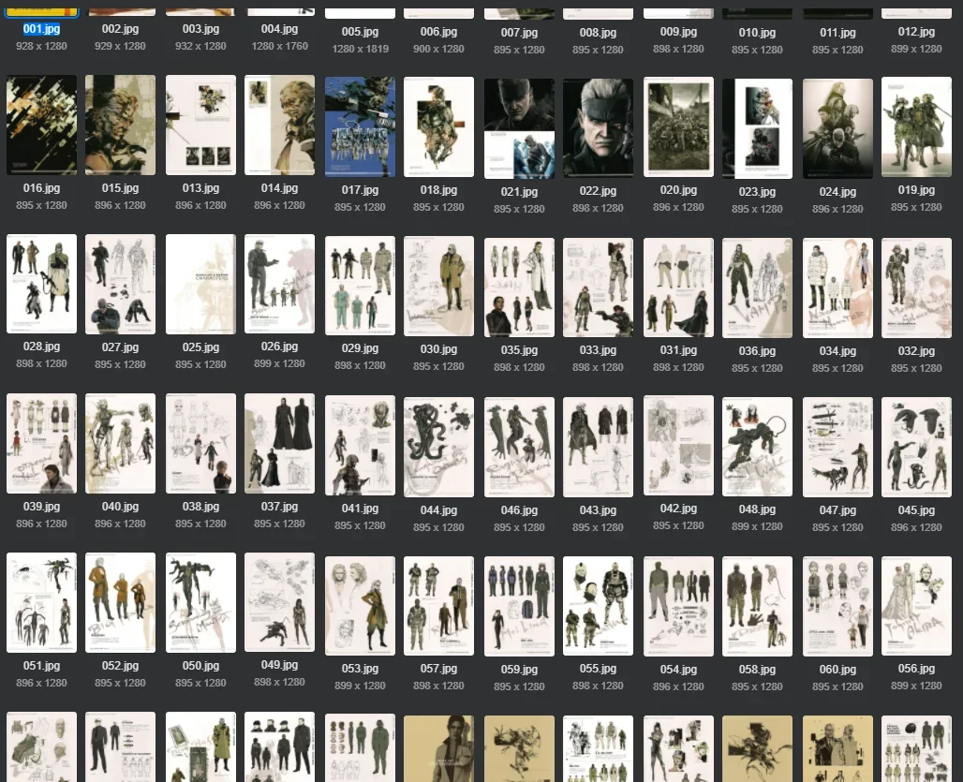This screenshot has width=963, height=782.
Task: Select the 057.jpg thumbnail image
Action: pyautogui.click(x=438, y=606)
